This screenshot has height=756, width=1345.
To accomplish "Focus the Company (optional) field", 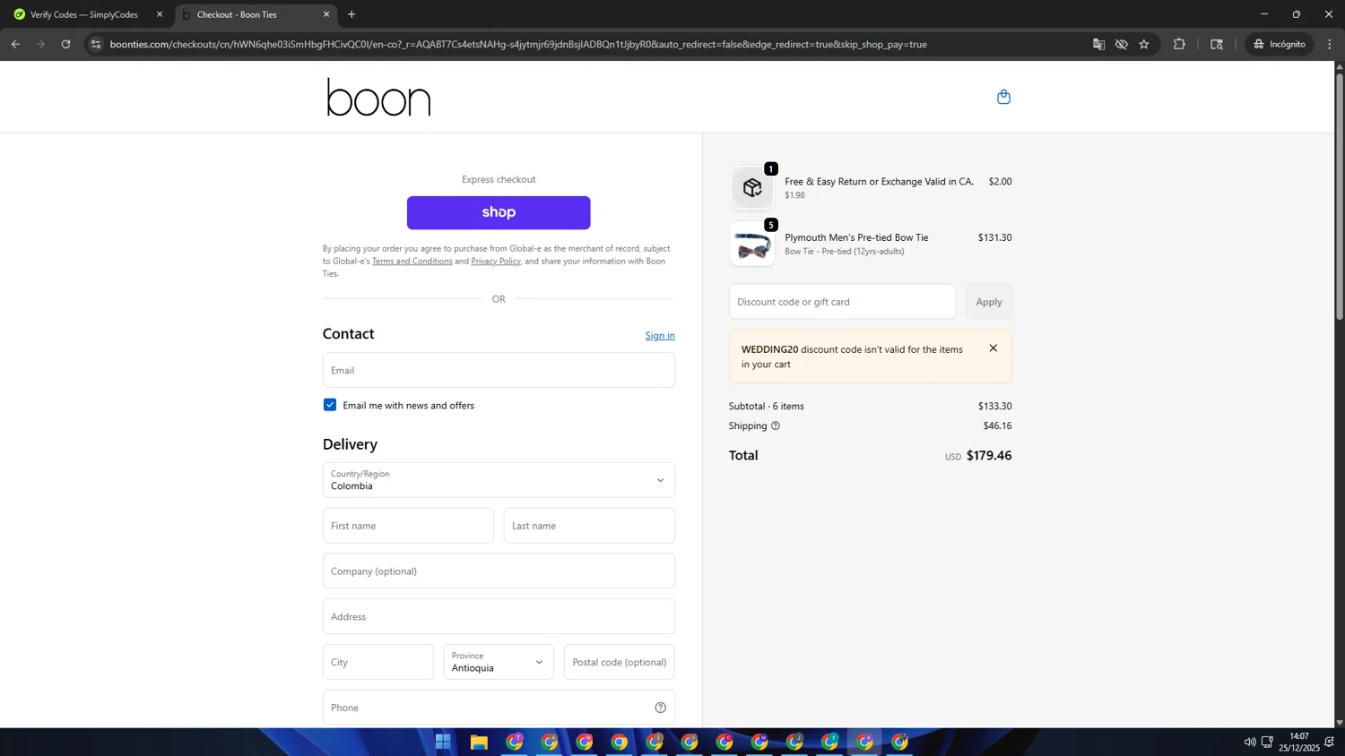I will point(499,571).
